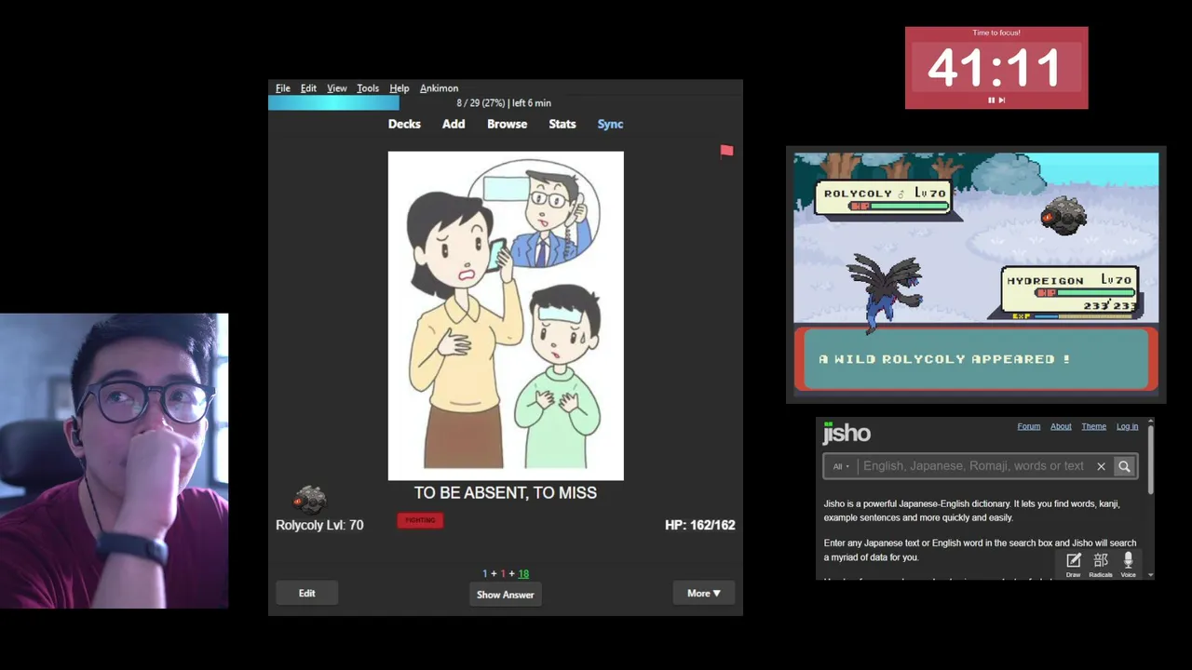Click the "Time to focus!" label

[996, 33]
